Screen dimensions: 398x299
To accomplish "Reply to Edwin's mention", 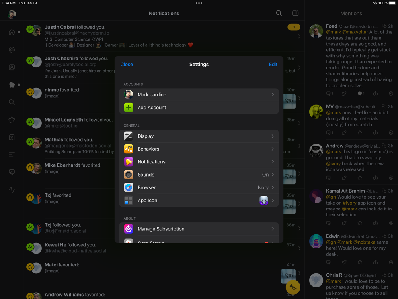I will coord(328,262).
